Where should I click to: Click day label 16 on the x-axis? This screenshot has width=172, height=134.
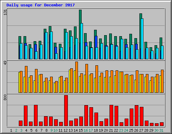tap(86, 130)
